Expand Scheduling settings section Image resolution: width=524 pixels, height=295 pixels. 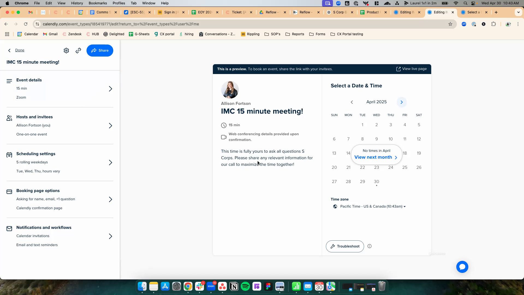(x=110, y=163)
